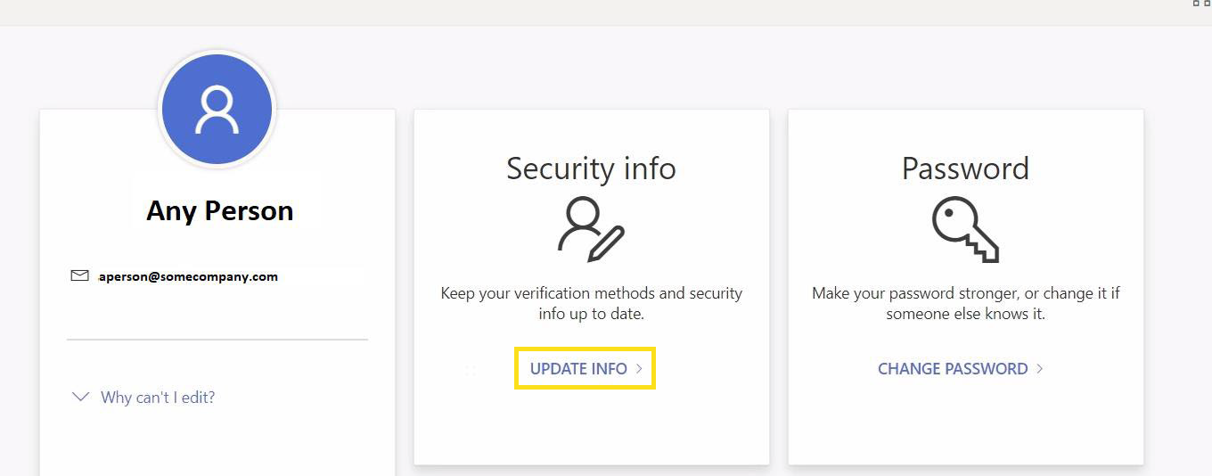
Task: Click the arrow after CHANGE PASSWORD
Action: (1040, 369)
